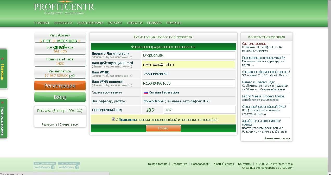Open the КАТАЛОГ menu item
Viewport: 331px width, 175px height.
115,23
